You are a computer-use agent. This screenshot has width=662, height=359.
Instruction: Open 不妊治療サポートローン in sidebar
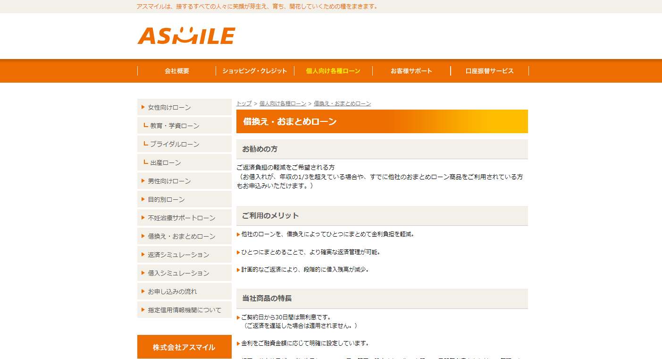pos(184,218)
